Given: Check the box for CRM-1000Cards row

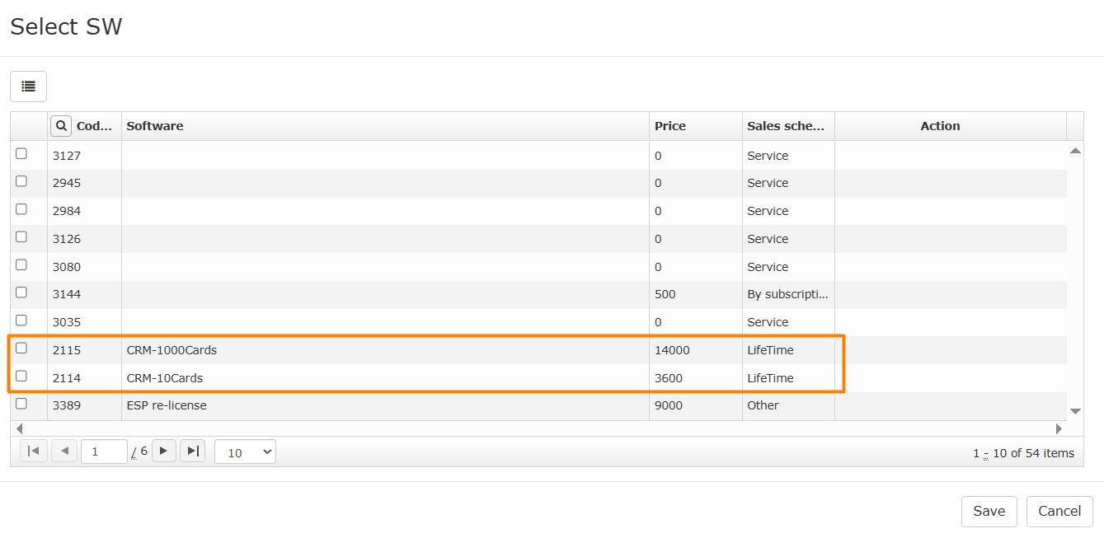Looking at the screenshot, I should [21, 349].
